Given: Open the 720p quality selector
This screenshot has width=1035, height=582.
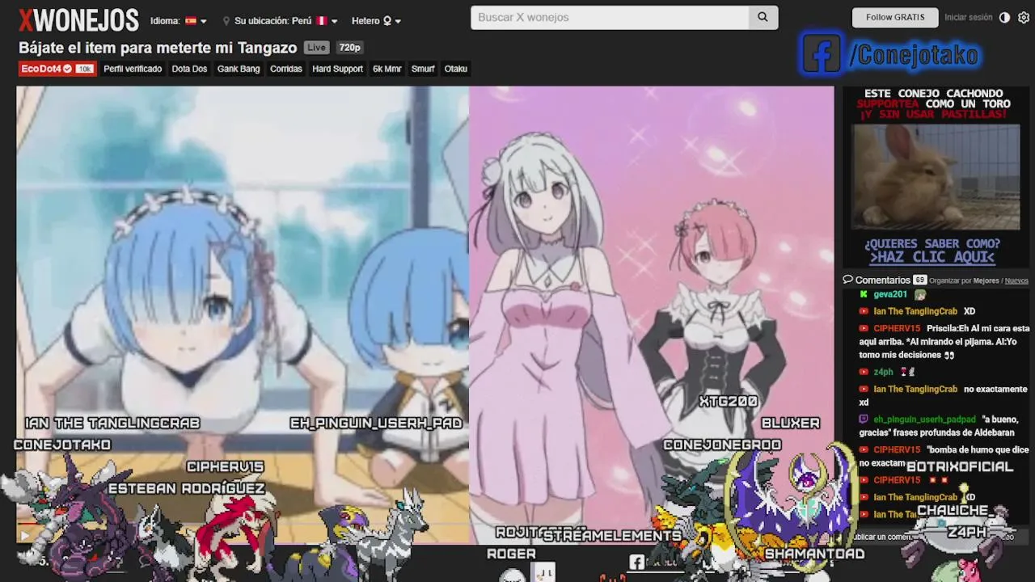Looking at the screenshot, I should pos(349,48).
